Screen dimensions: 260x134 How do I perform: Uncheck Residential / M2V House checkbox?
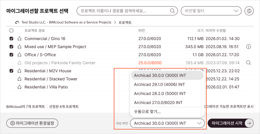click(11, 71)
